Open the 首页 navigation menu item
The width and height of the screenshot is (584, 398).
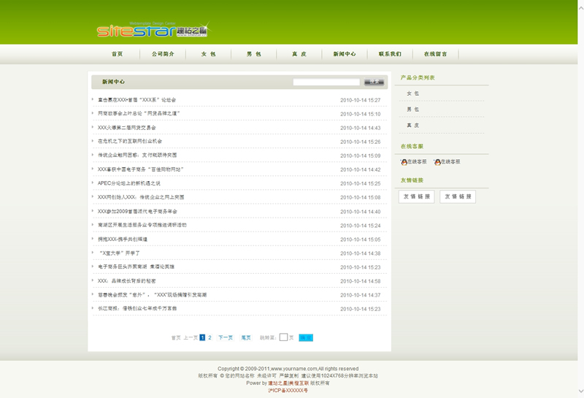pyautogui.click(x=117, y=54)
